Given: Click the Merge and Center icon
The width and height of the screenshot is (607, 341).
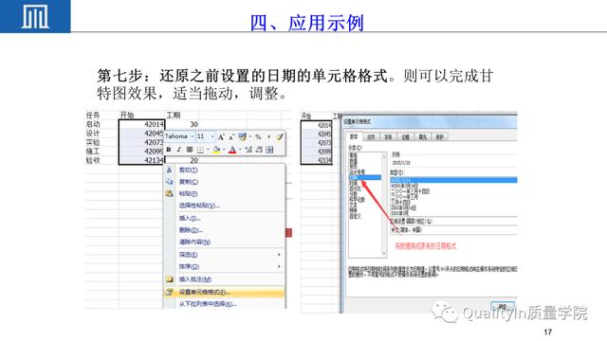Looking at the screenshot, I should (x=269, y=150).
